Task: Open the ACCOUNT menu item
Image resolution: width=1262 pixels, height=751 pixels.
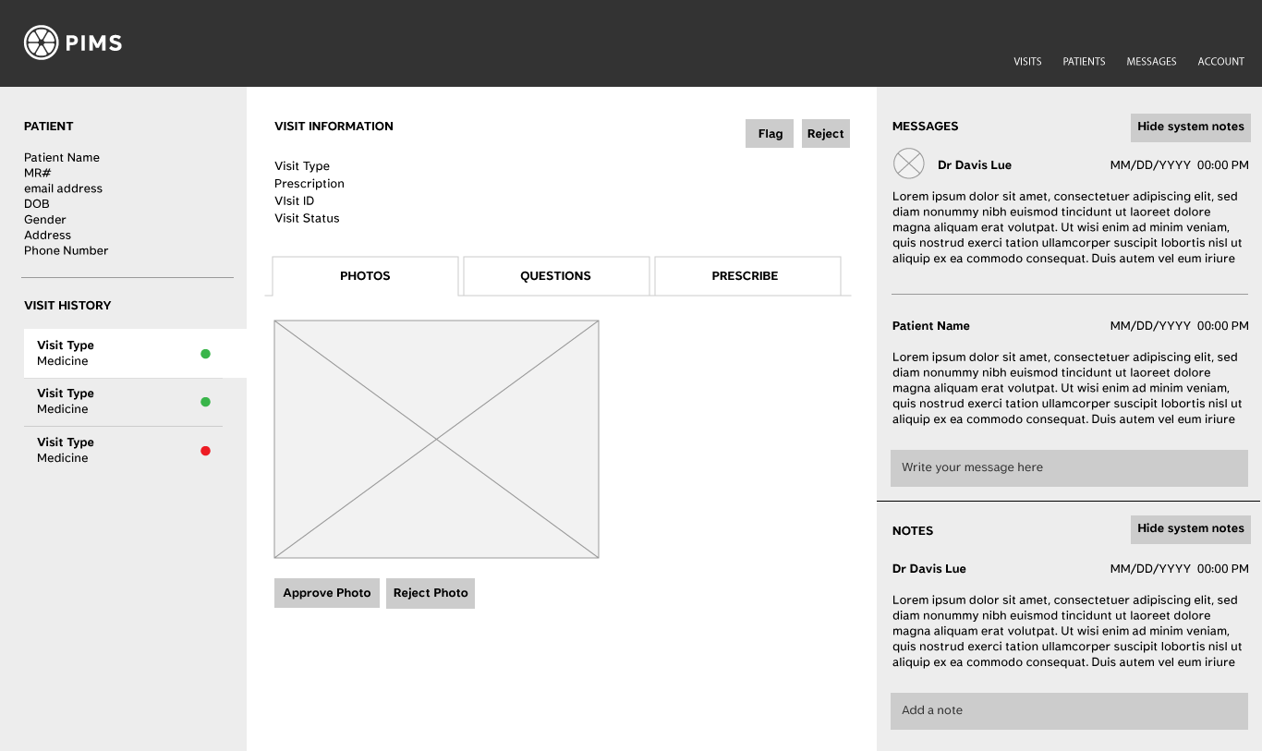Action: [x=1220, y=61]
